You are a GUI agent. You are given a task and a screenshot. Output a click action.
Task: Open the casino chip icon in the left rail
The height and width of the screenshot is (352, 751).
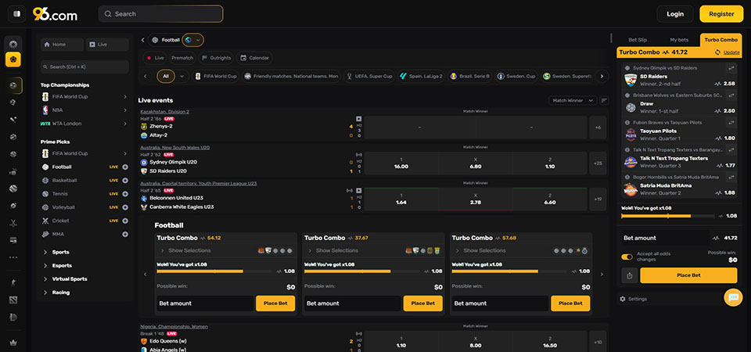click(13, 44)
